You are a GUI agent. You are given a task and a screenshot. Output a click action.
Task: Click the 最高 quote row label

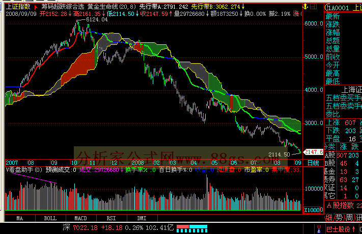pos(332,73)
